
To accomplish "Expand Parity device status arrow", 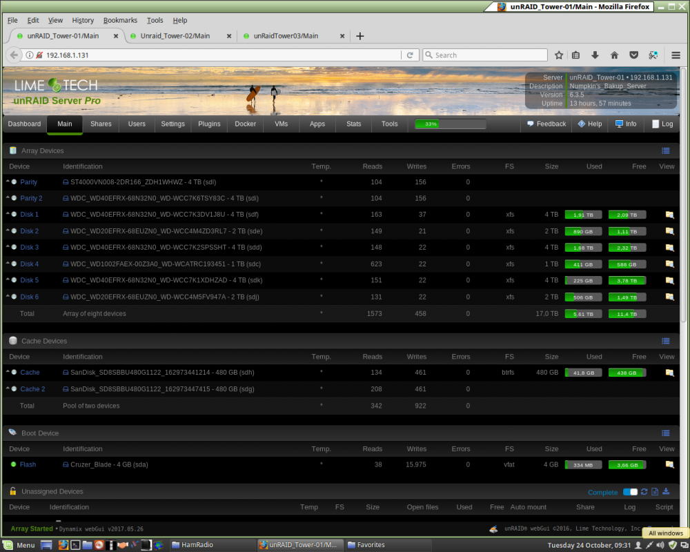I will (8, 181).
